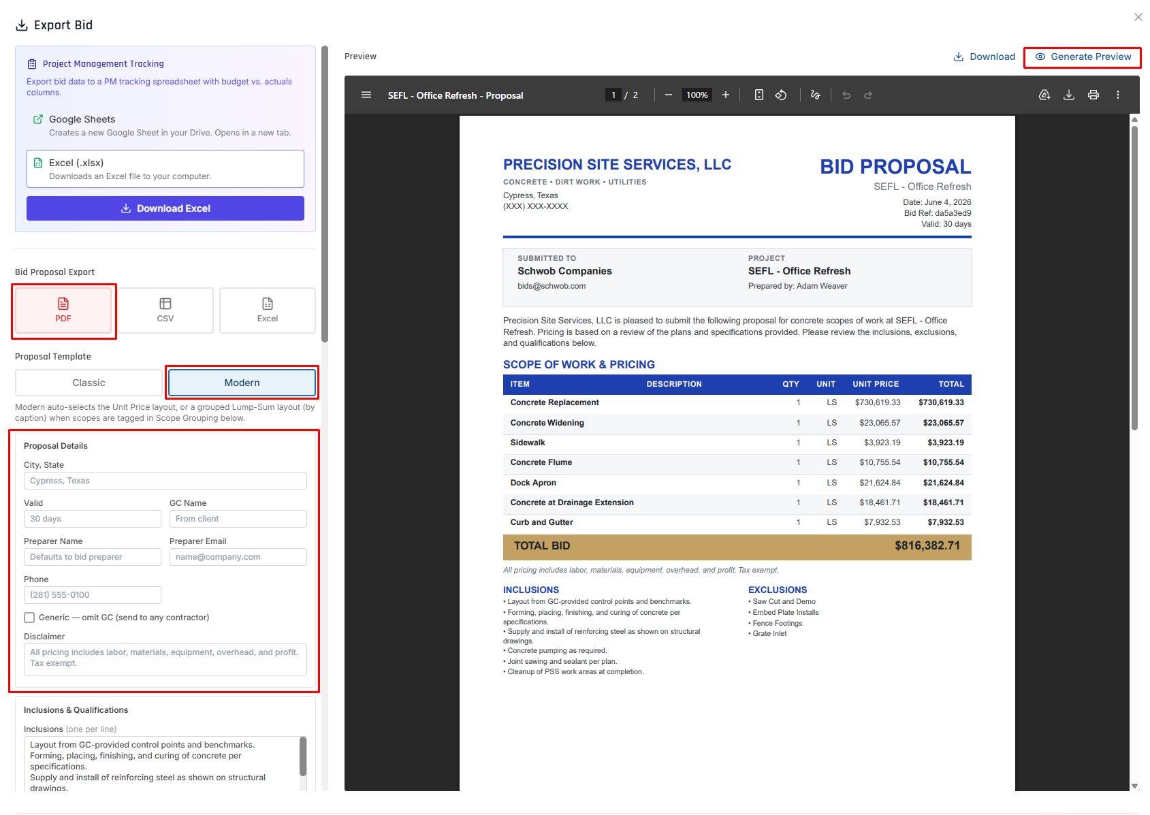Zoom out PDF with minus icon
The image size is (1150, 815).
click(x=669, y=95)
